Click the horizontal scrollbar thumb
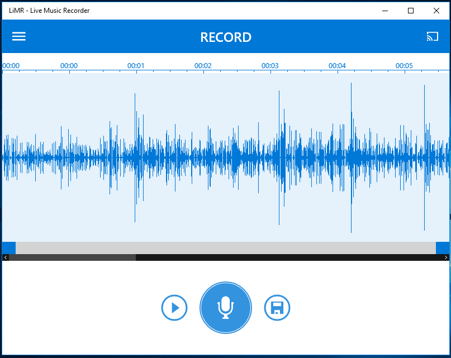This screenshot has height=358, width=451. pyautogui.click(x=72, y=257)
